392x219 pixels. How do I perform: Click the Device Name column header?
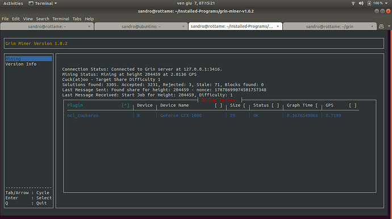(174, 105)
